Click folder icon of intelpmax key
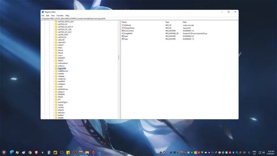This screenshot has height=156, width=277. click(x=56, y=79)
